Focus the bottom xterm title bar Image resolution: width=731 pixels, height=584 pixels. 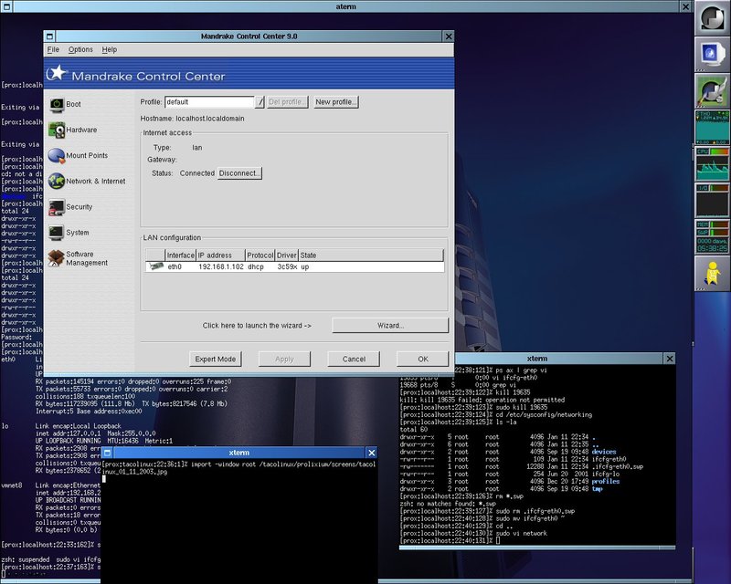tap(239, 453)
